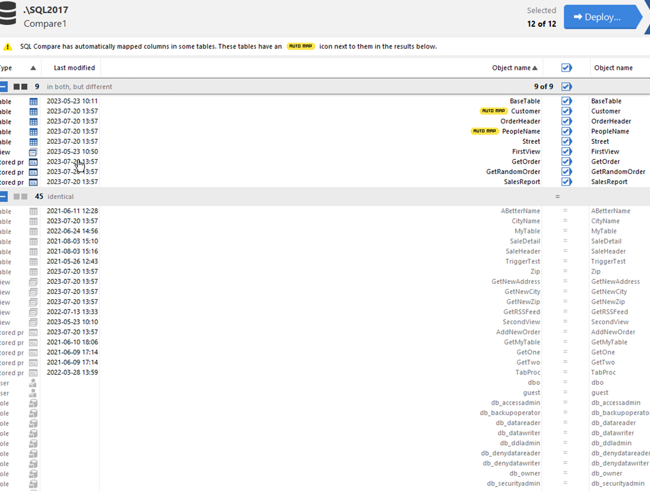The width and height of the screenshot is (650, 491).
Task: Click the user icon in the guest row
Action: (33, 393)
